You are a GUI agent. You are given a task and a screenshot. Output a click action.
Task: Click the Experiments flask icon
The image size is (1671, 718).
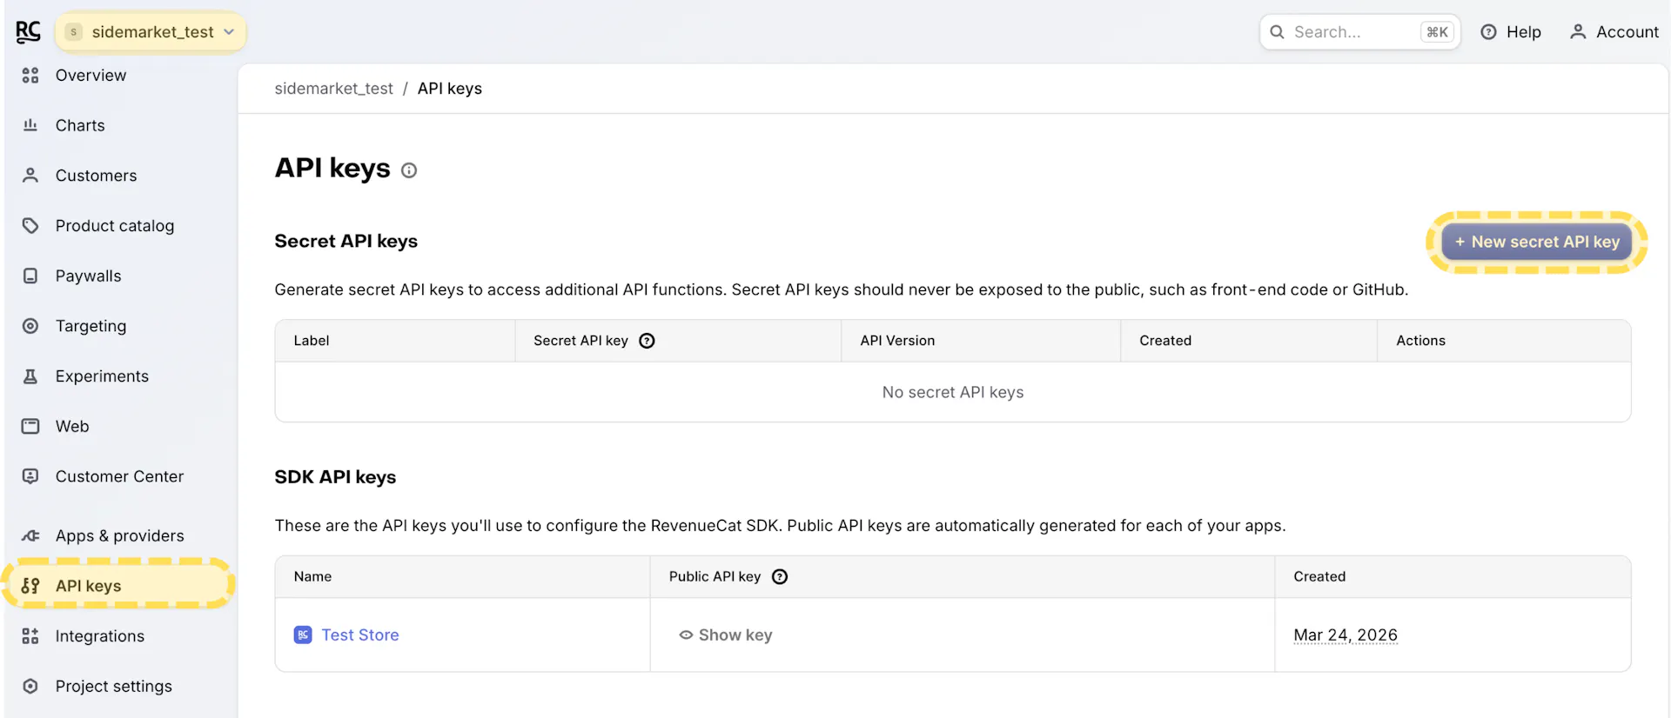[30, 376]
